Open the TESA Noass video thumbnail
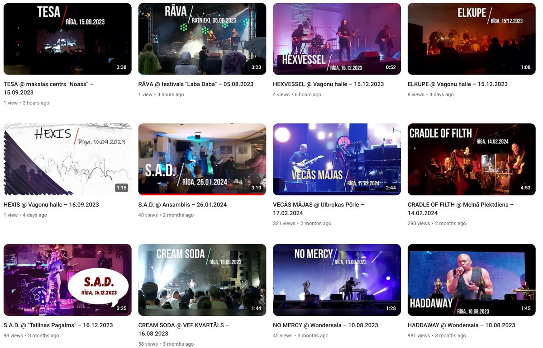 [67, 39]
